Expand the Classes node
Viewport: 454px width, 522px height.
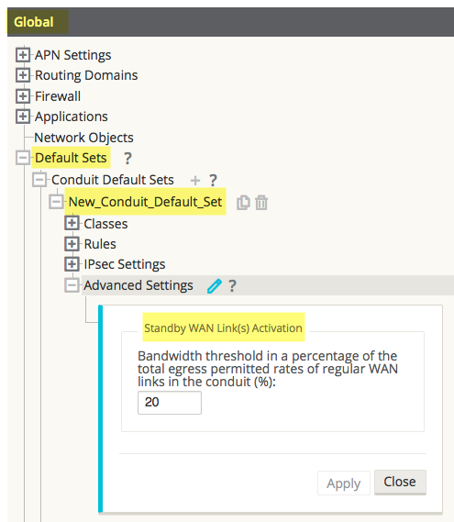click(x=72, y=223)
